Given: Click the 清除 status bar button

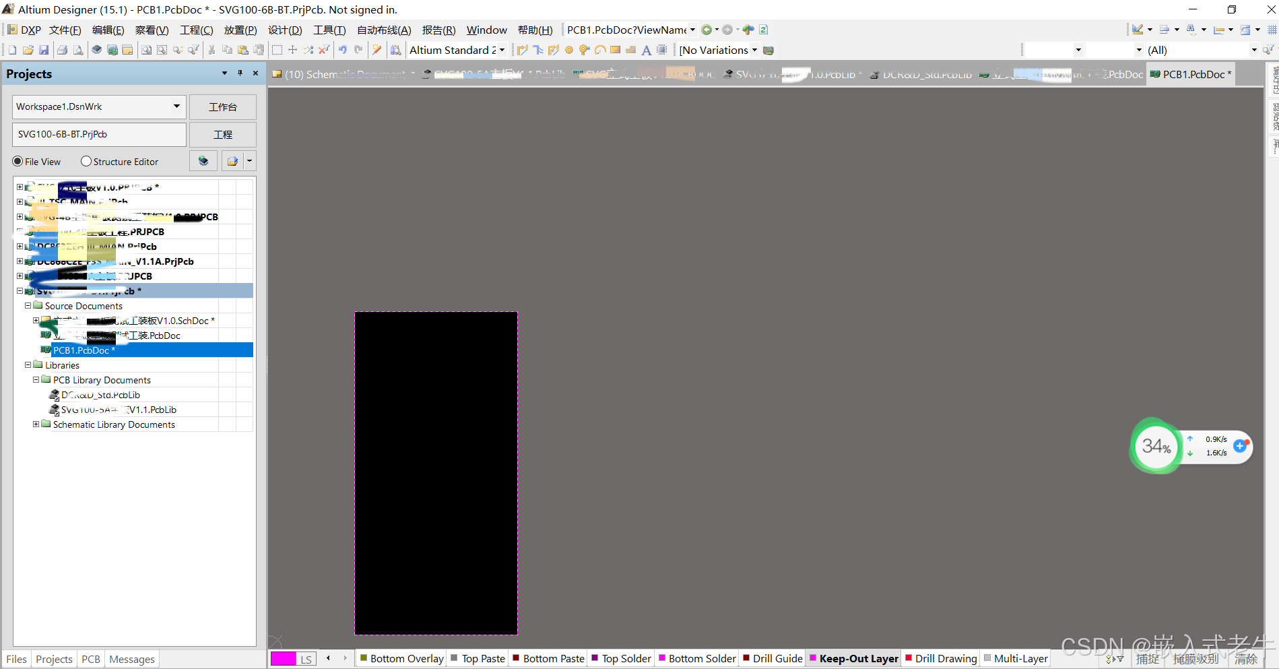Looking at the screenshot, I should coord(1246,659).
